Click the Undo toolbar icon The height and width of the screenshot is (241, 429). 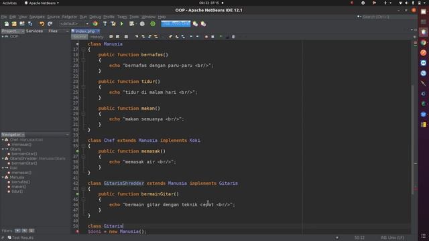click(42, 24)
